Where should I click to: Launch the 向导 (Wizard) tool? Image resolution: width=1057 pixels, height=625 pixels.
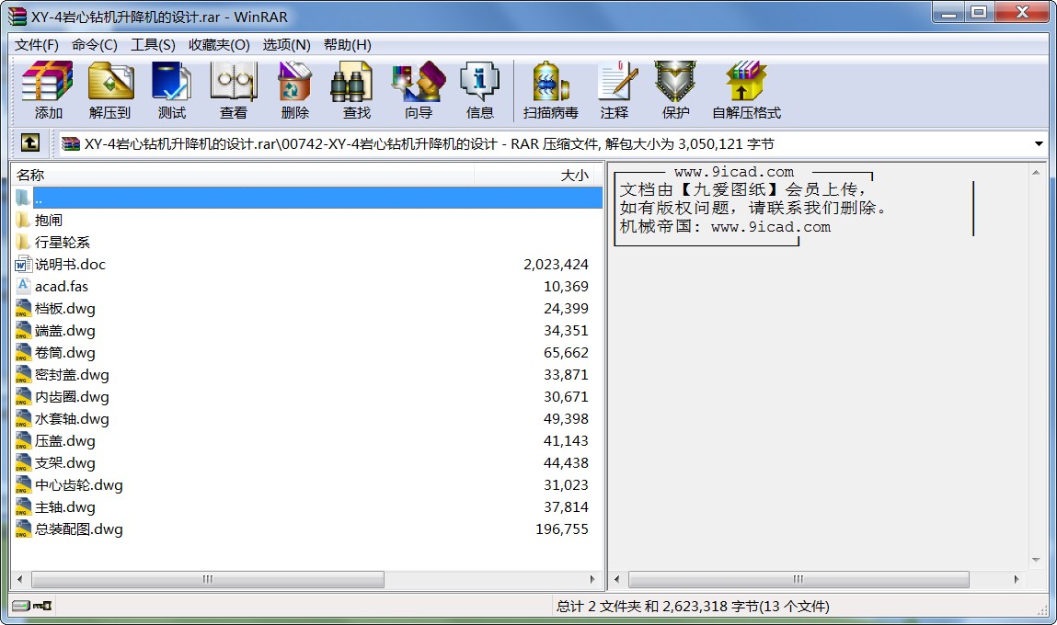419,91
